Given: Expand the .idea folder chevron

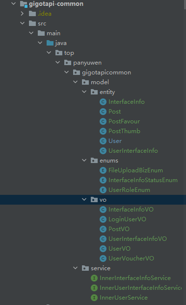Looking at the screenshot, I should 22,14.
